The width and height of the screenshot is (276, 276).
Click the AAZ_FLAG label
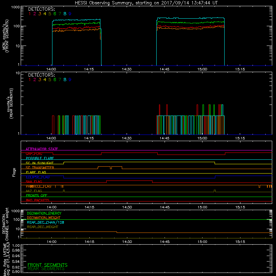[x=34, y=191]
